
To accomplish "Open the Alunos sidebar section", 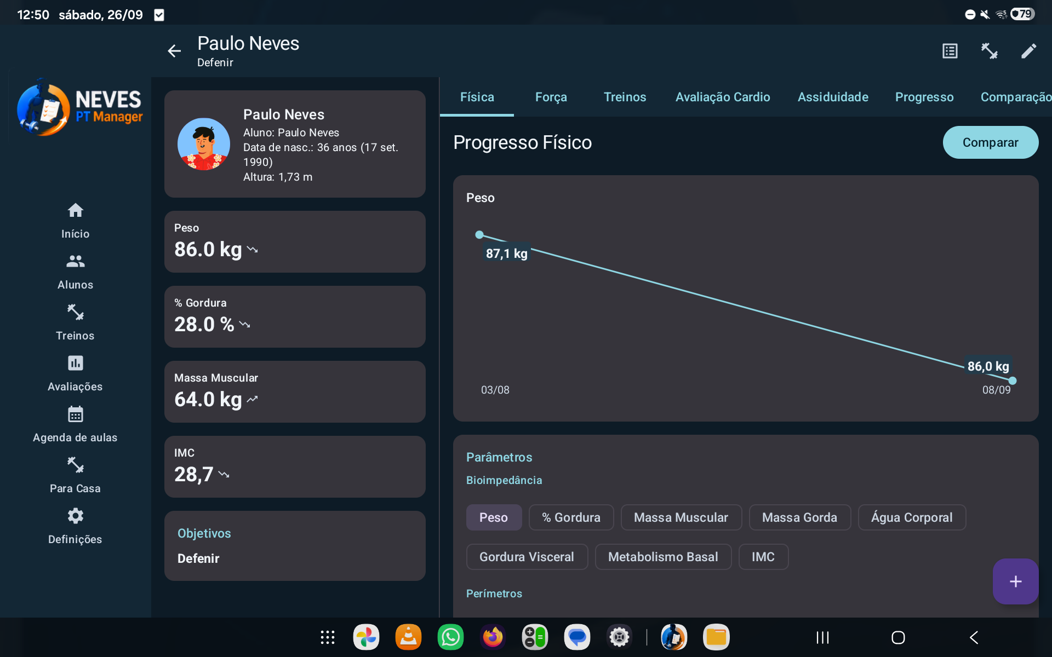I will click(x=75, y=272).
